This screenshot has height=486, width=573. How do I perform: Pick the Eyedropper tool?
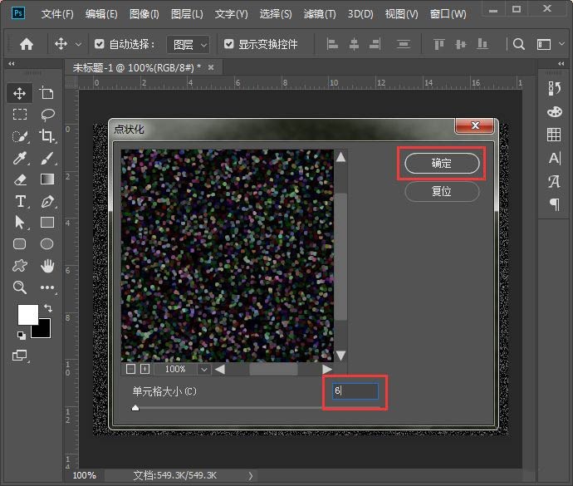pyautogui.click(x=20, y=158)
